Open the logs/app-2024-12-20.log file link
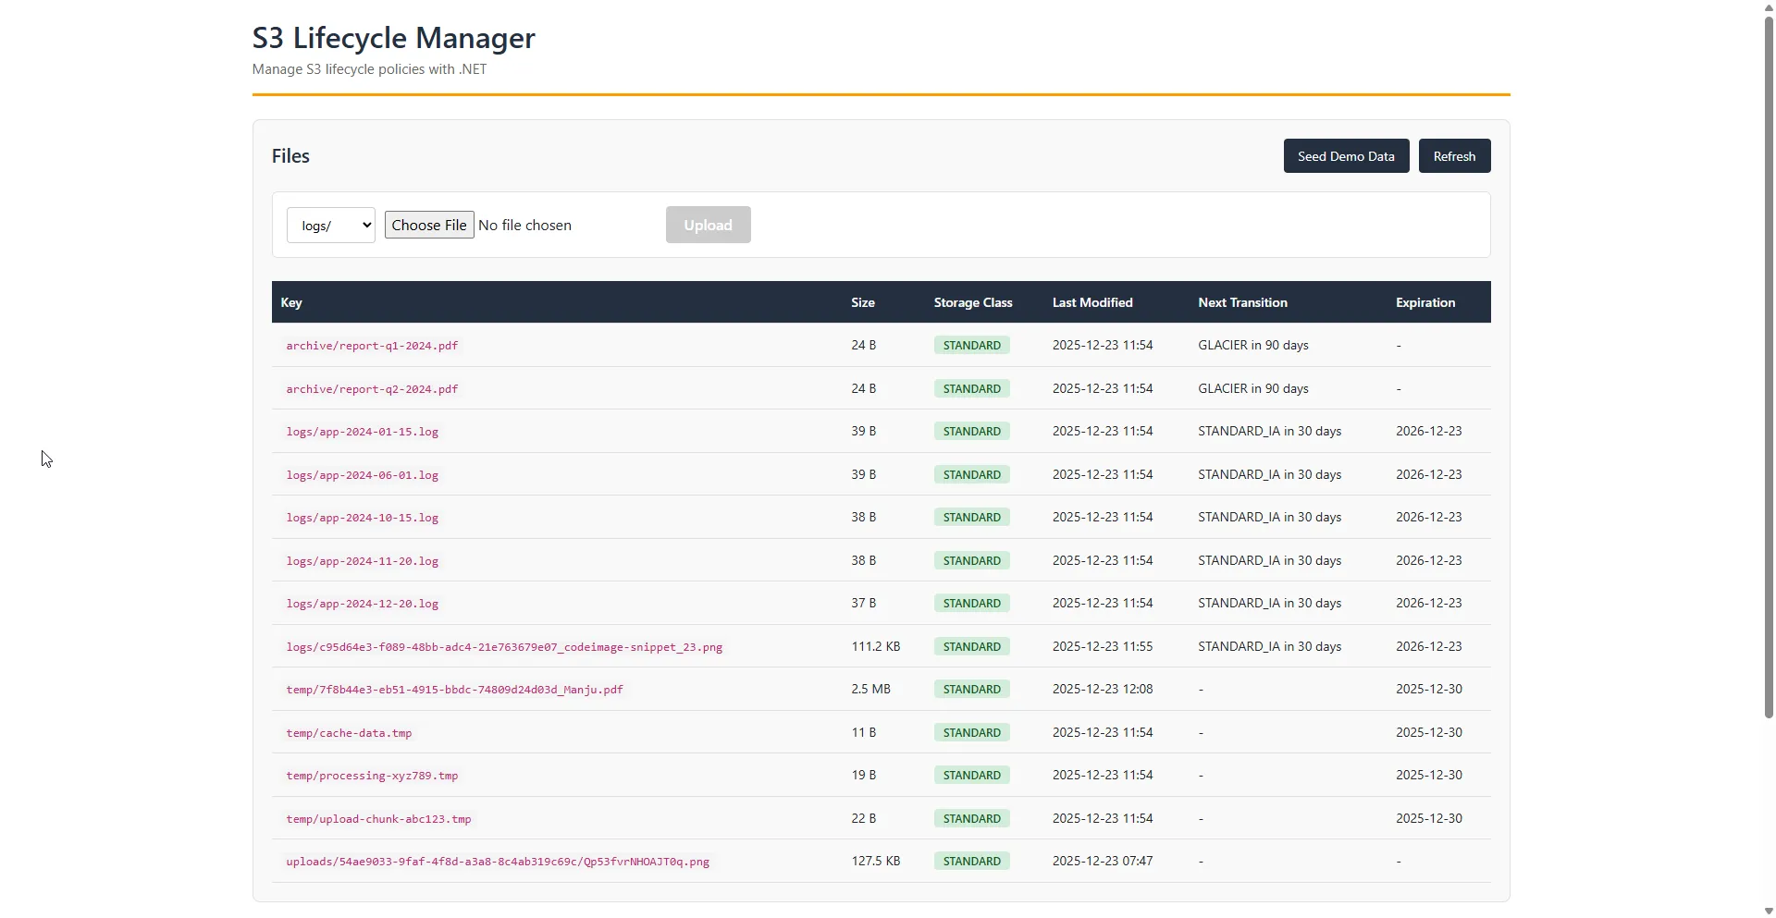Viewport: 1776px width, 918px height. (x=363, y=603)
